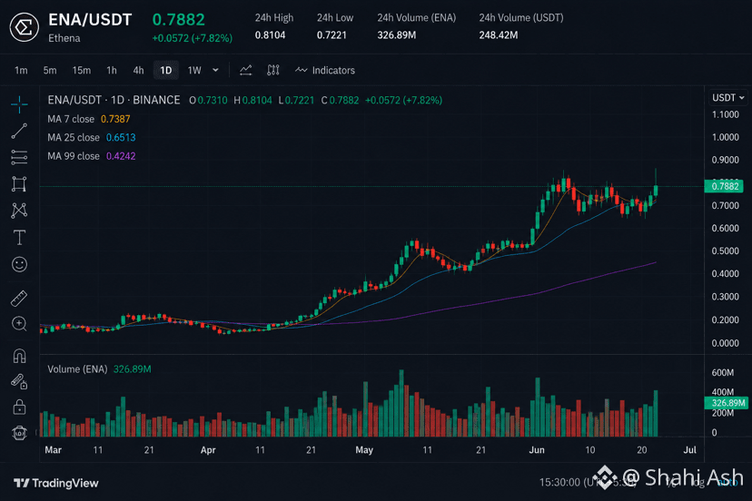The width and height of the screenshot is (752, 501).
Task: Click the 24h High value 0.8104
Action: (270, 35)
